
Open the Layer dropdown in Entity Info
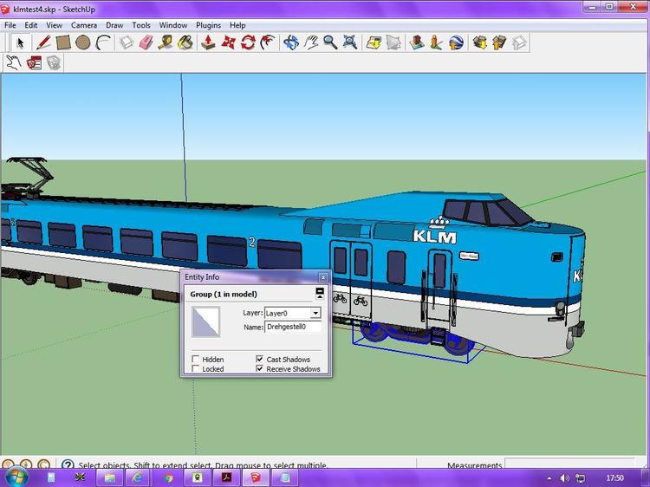click(x=315, y=313)
